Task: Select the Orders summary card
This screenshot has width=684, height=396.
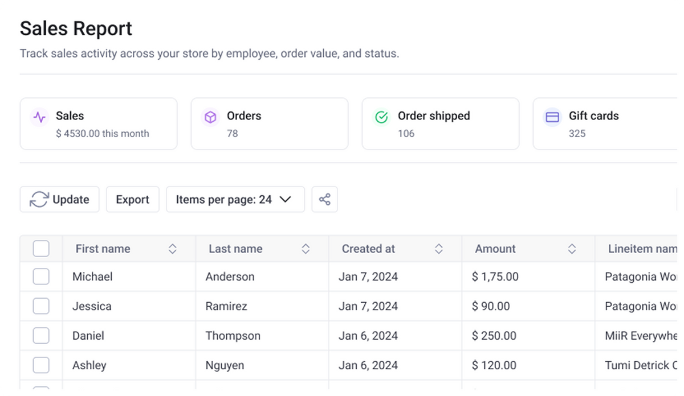Action: [x=269, y=124]
